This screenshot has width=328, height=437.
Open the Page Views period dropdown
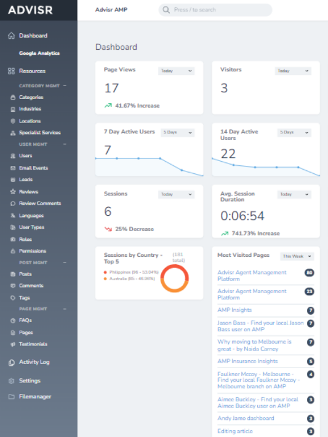[x=176, y=71]
